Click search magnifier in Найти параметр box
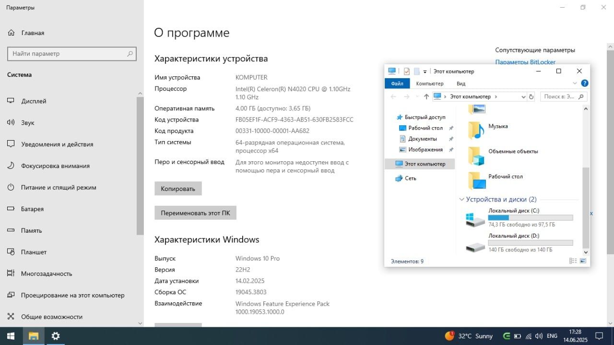This screenshot has height=345, width=614. 130,54
